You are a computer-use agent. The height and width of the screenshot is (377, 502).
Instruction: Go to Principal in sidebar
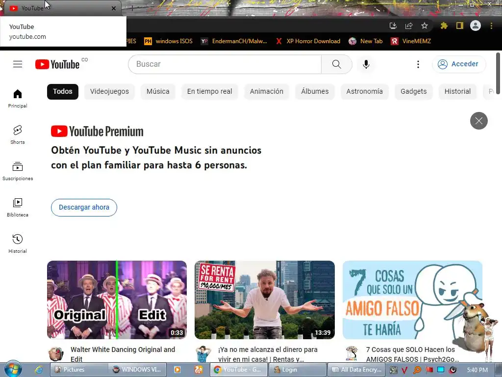18,99
